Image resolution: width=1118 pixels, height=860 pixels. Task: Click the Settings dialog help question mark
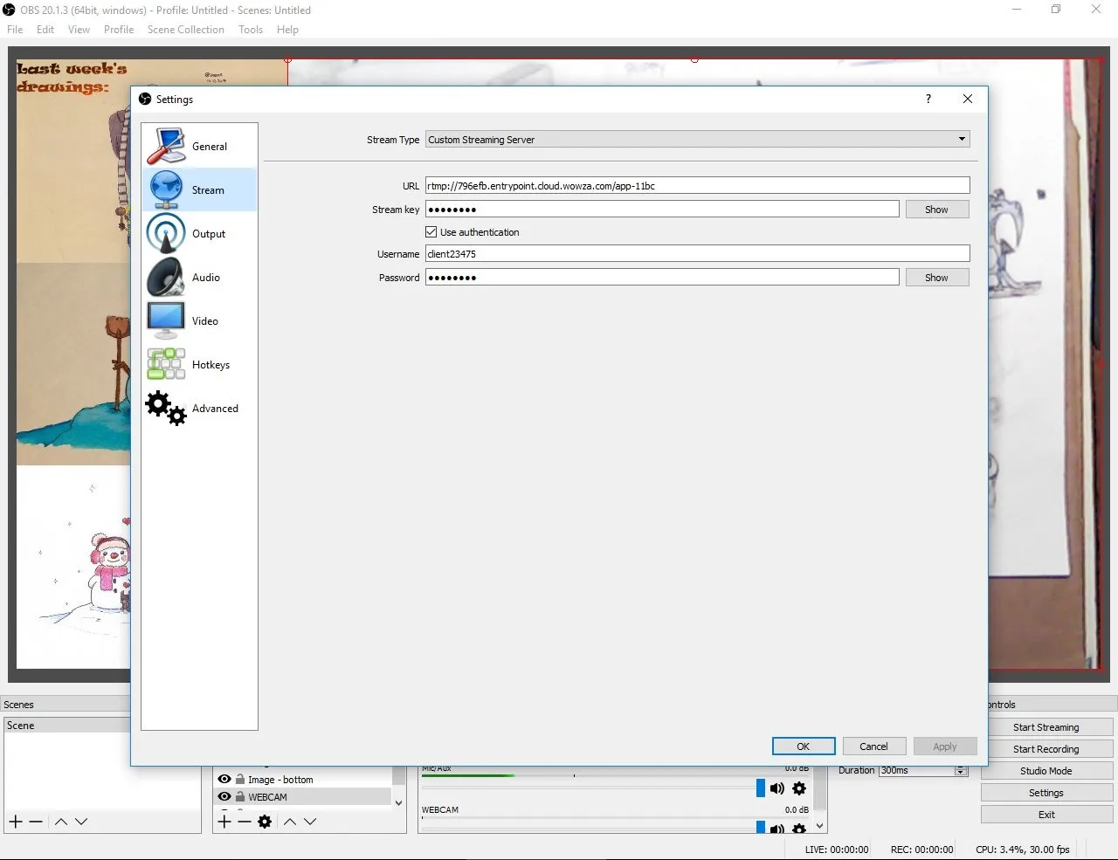(x=928, y=99)
